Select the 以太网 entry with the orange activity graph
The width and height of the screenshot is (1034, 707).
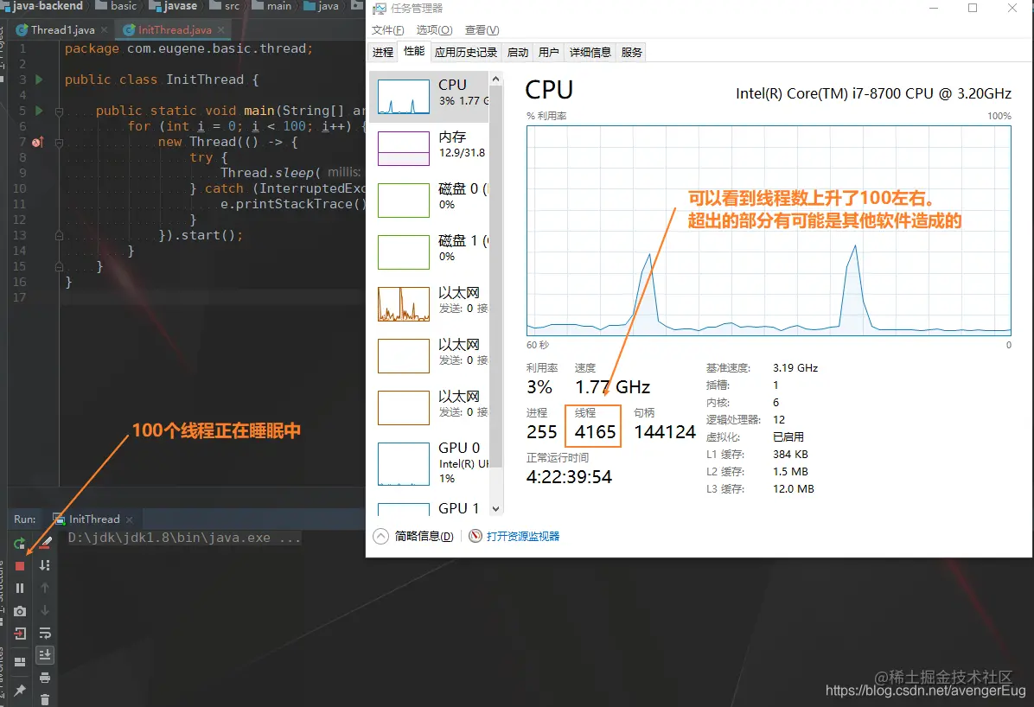429,304
